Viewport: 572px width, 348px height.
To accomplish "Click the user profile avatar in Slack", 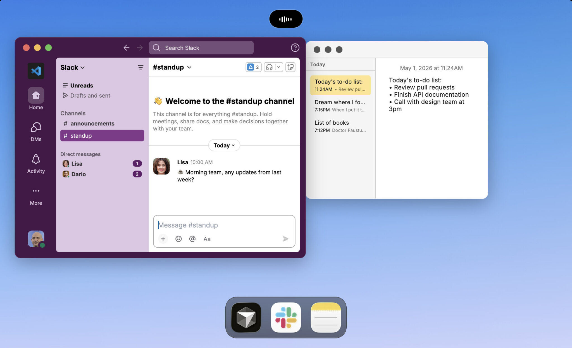I will tap(36, 239).
